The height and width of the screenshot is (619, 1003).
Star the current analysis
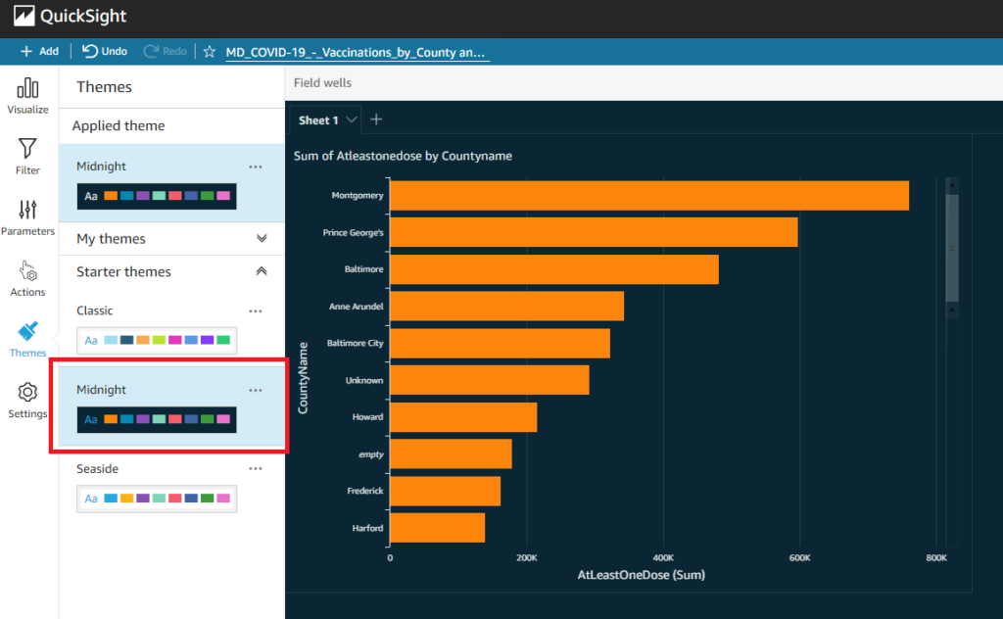[x=209, y=51]
